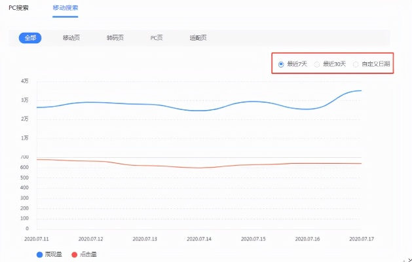Click the 2020.07.12 axis date
Screen dimensions: 412x262
pyautogui.click(x=90, y=239)
